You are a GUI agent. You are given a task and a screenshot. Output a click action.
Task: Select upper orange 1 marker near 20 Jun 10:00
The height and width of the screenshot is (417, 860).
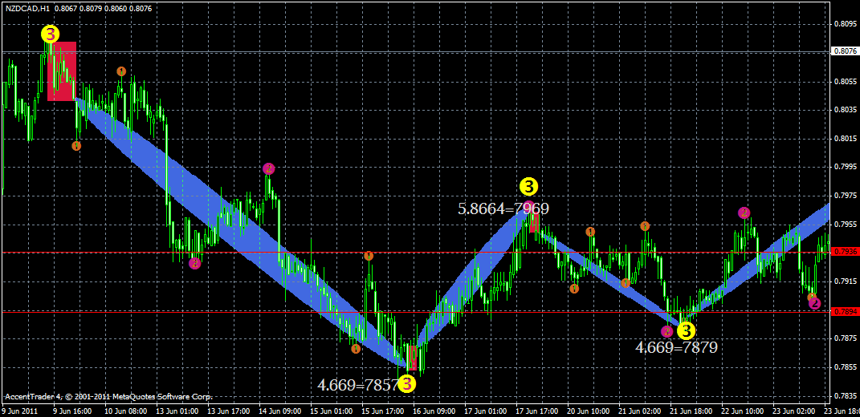(590, 232)
